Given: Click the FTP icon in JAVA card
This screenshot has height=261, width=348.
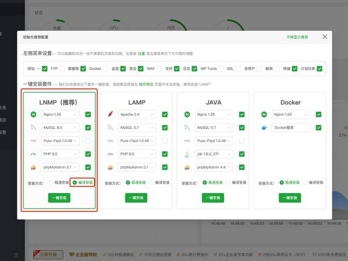Looking at the screenshot, I should (187, 141).
